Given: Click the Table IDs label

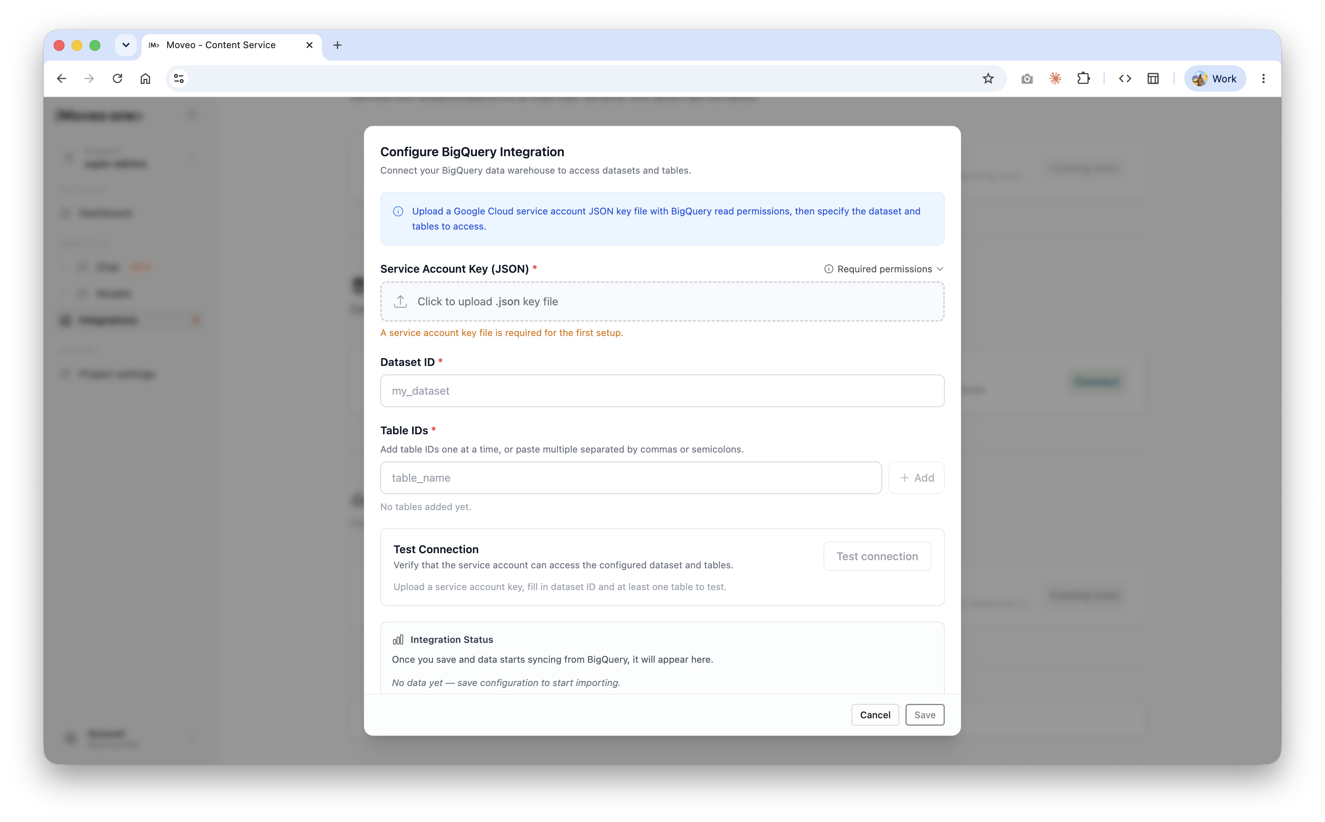Looking at the screenshot, I should point(404,430).
